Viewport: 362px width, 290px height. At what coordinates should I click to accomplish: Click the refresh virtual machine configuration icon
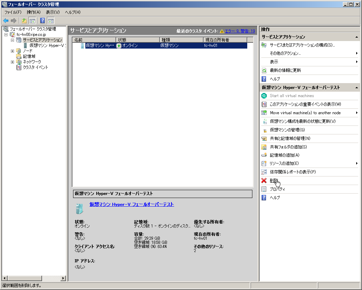click(x=265, y=121)
